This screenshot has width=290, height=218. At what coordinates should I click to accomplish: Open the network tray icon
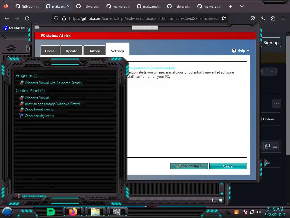[252, 212]
